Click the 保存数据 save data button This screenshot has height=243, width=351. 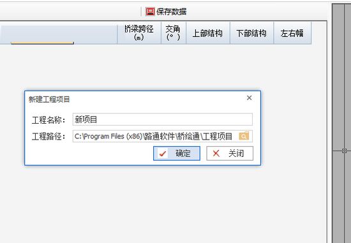pos(166,11)
